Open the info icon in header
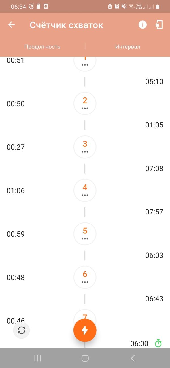The width and height of the screenshot is (170, 368). click(x=143, y=25)
